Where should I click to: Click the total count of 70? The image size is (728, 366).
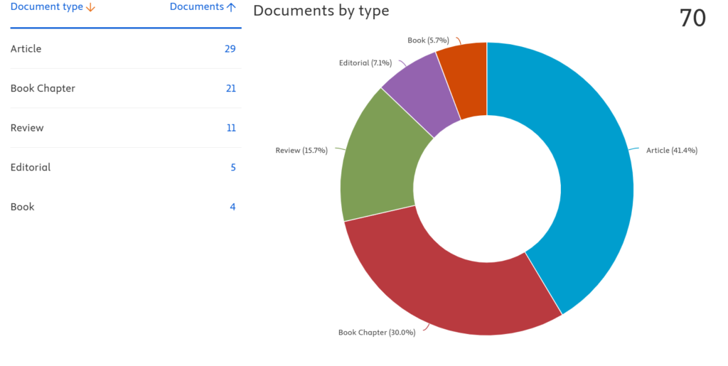tap(692, 18)
